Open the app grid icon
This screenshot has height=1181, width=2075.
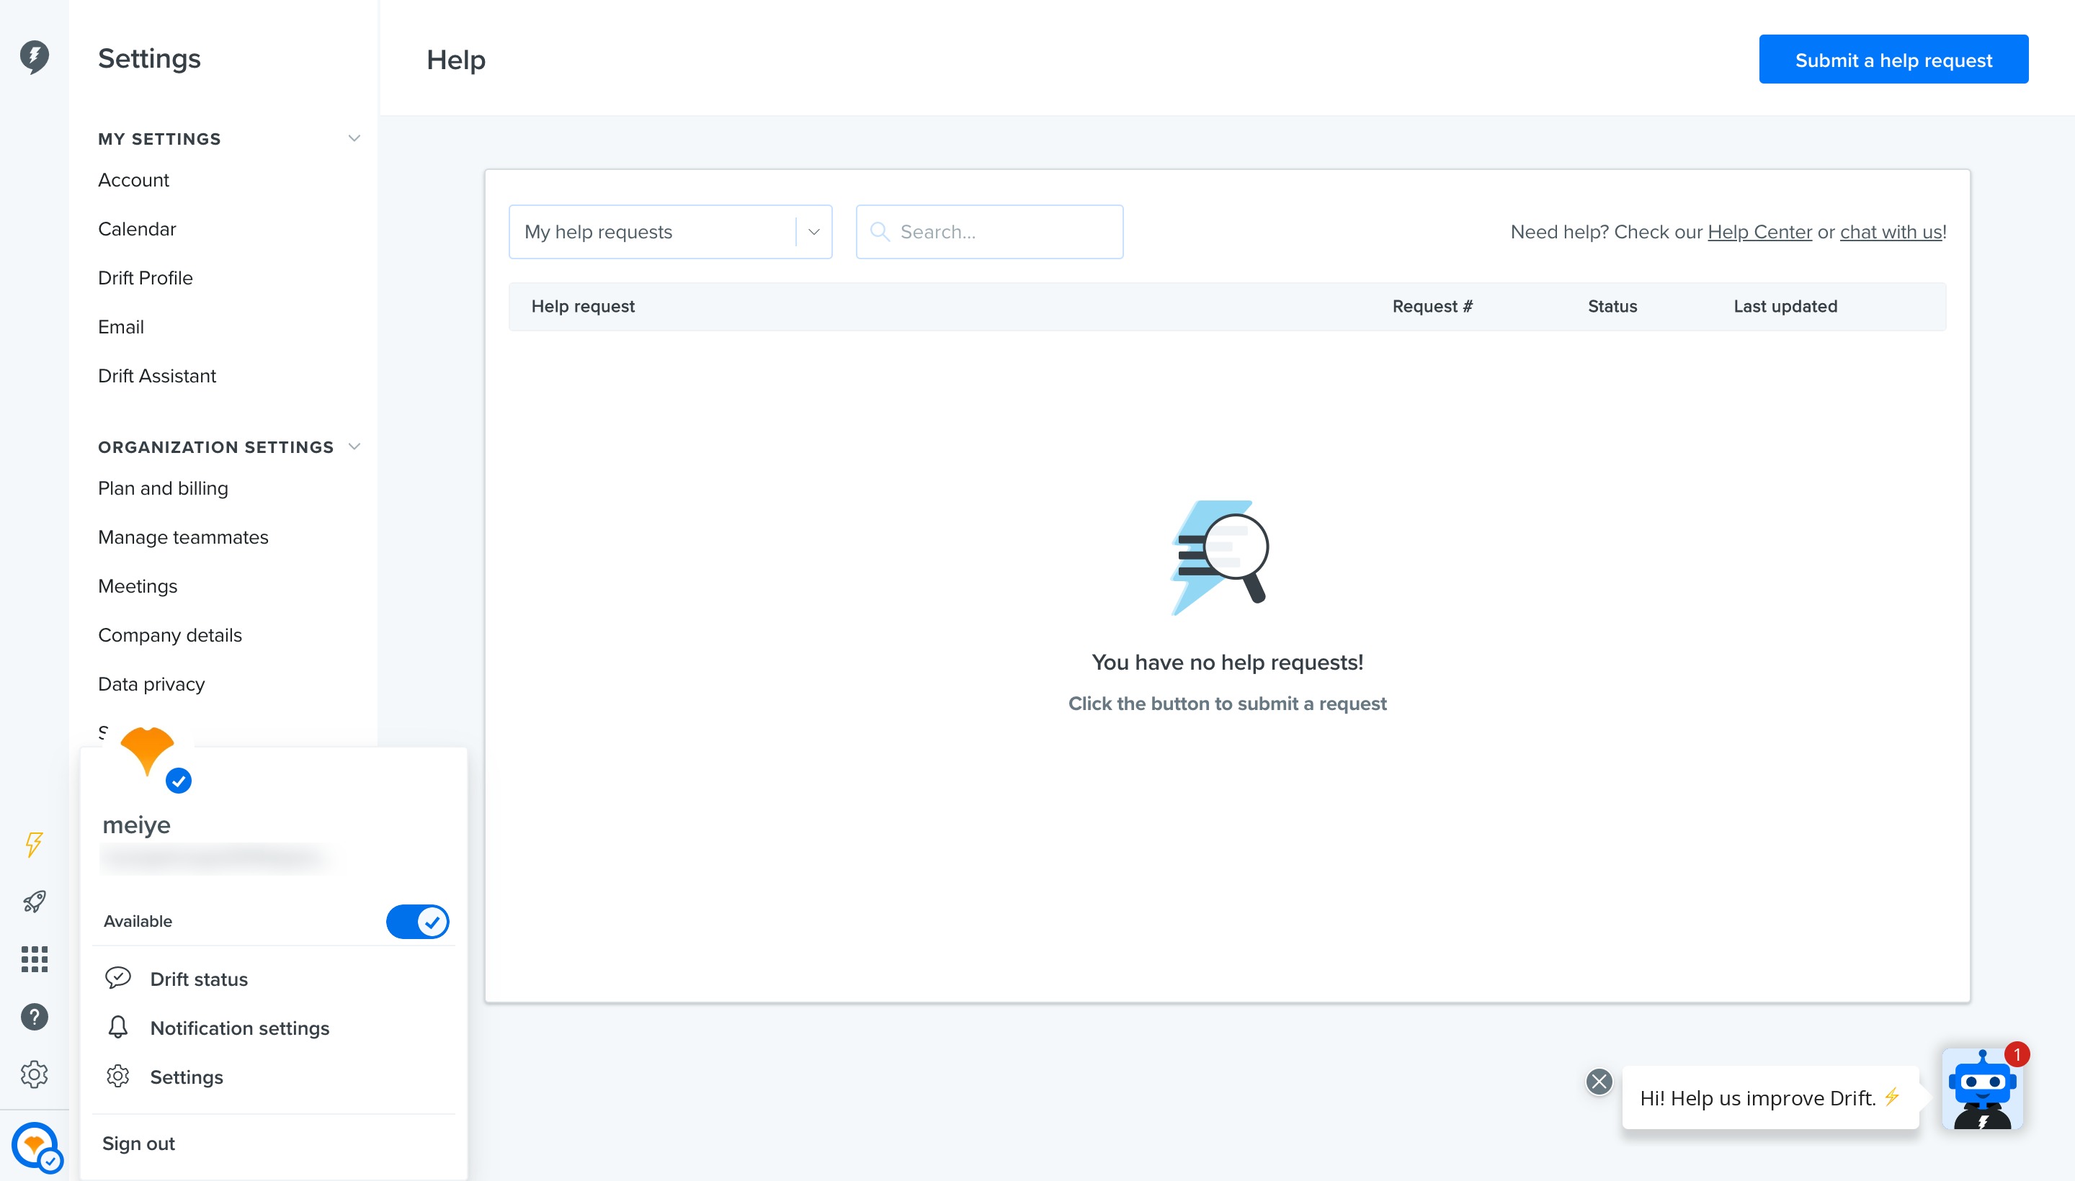tap(34, 958)
